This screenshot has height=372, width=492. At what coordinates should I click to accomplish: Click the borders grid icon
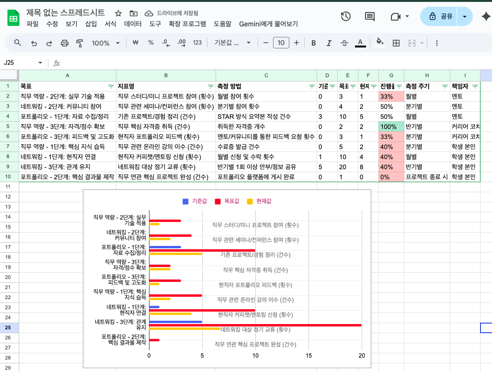[396, 43]
